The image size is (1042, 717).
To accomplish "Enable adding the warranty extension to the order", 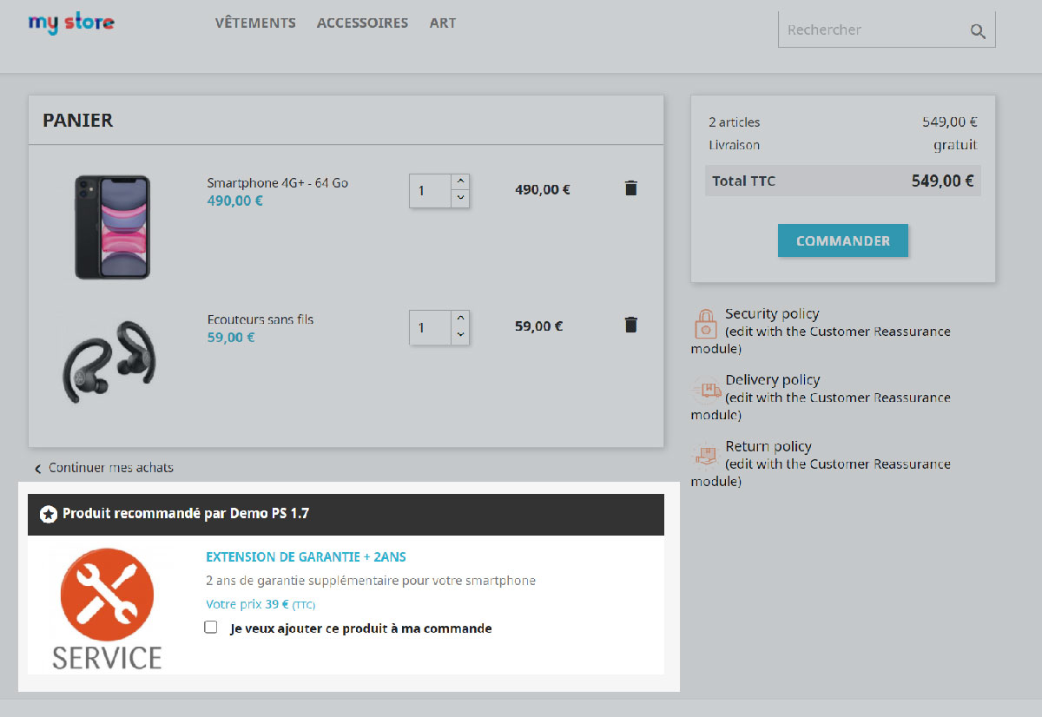I will (210, 627).
